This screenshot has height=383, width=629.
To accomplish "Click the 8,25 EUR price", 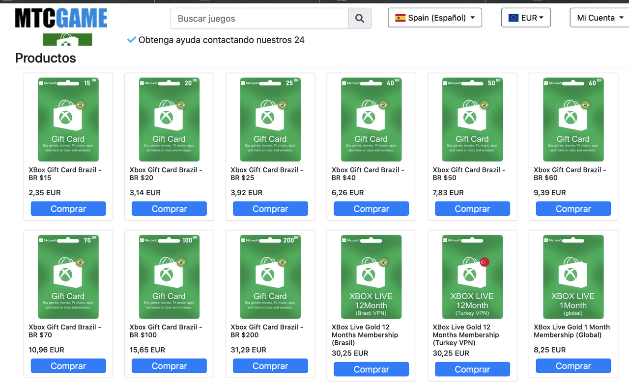I will (x=550, y=350).
